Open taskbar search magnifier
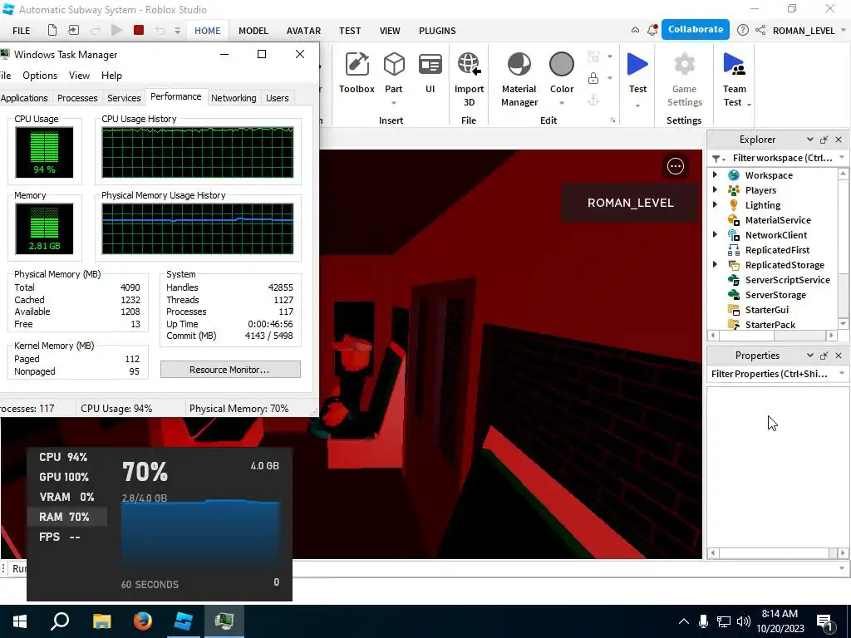 (60, 621)
